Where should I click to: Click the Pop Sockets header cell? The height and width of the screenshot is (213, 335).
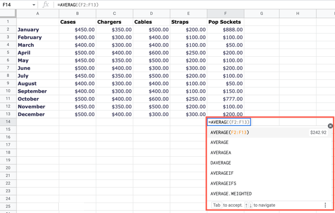(x=225, y=22)
